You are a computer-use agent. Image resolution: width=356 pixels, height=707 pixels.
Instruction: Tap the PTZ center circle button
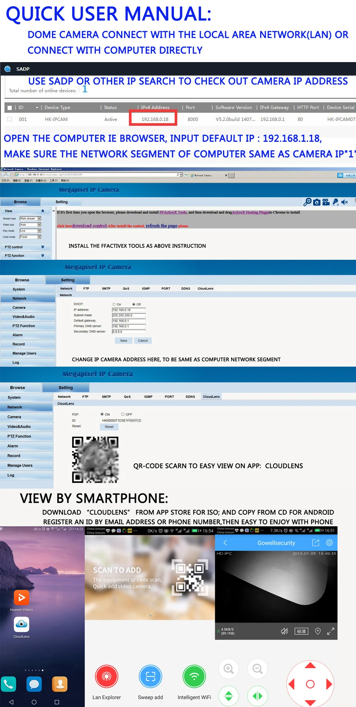310,684
